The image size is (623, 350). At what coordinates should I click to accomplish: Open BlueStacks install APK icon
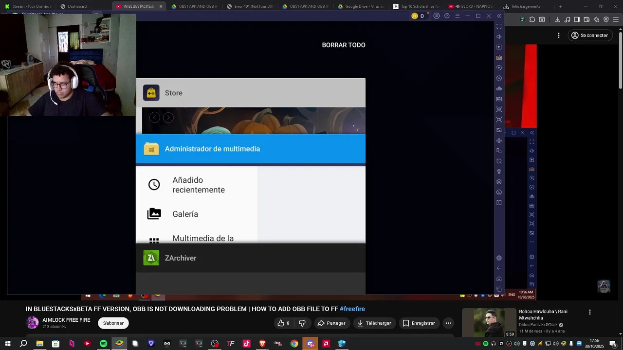[x=499, y=99]
